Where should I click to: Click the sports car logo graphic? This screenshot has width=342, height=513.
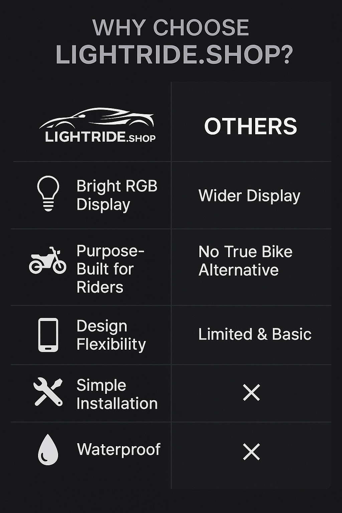point(97,119)
